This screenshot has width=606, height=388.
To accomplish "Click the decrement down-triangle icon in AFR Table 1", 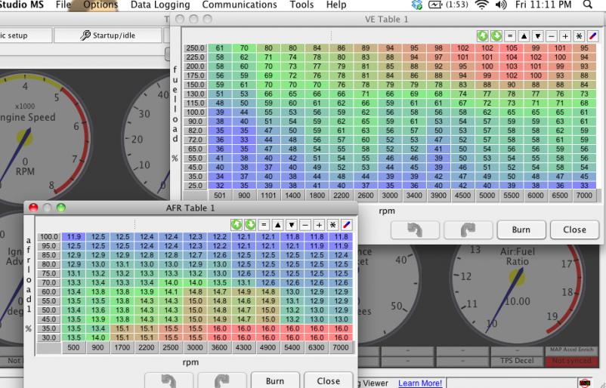I will click(x=291, y=224).
